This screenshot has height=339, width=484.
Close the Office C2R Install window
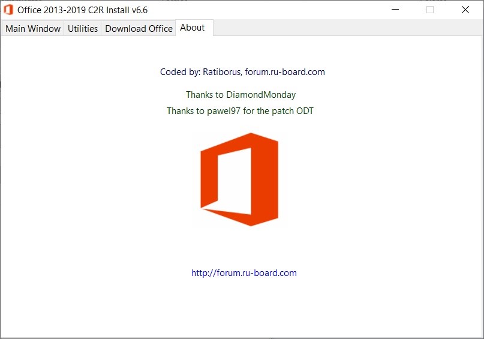pyautogui.click(x=465, y=10)
